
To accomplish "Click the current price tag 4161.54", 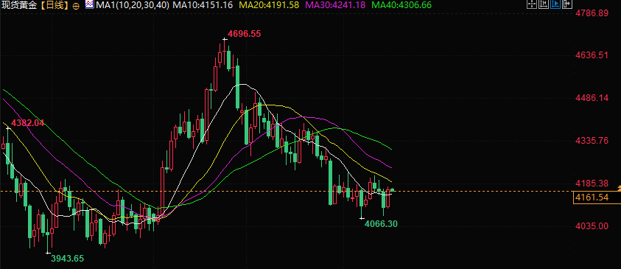I will [597, 198].
